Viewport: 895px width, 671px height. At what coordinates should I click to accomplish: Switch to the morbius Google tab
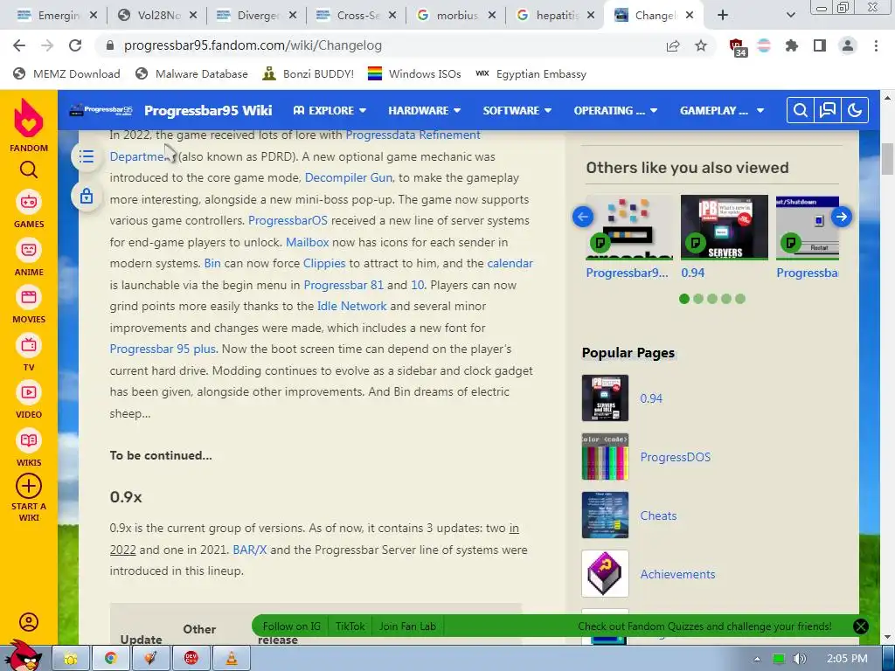coord(455,16)
